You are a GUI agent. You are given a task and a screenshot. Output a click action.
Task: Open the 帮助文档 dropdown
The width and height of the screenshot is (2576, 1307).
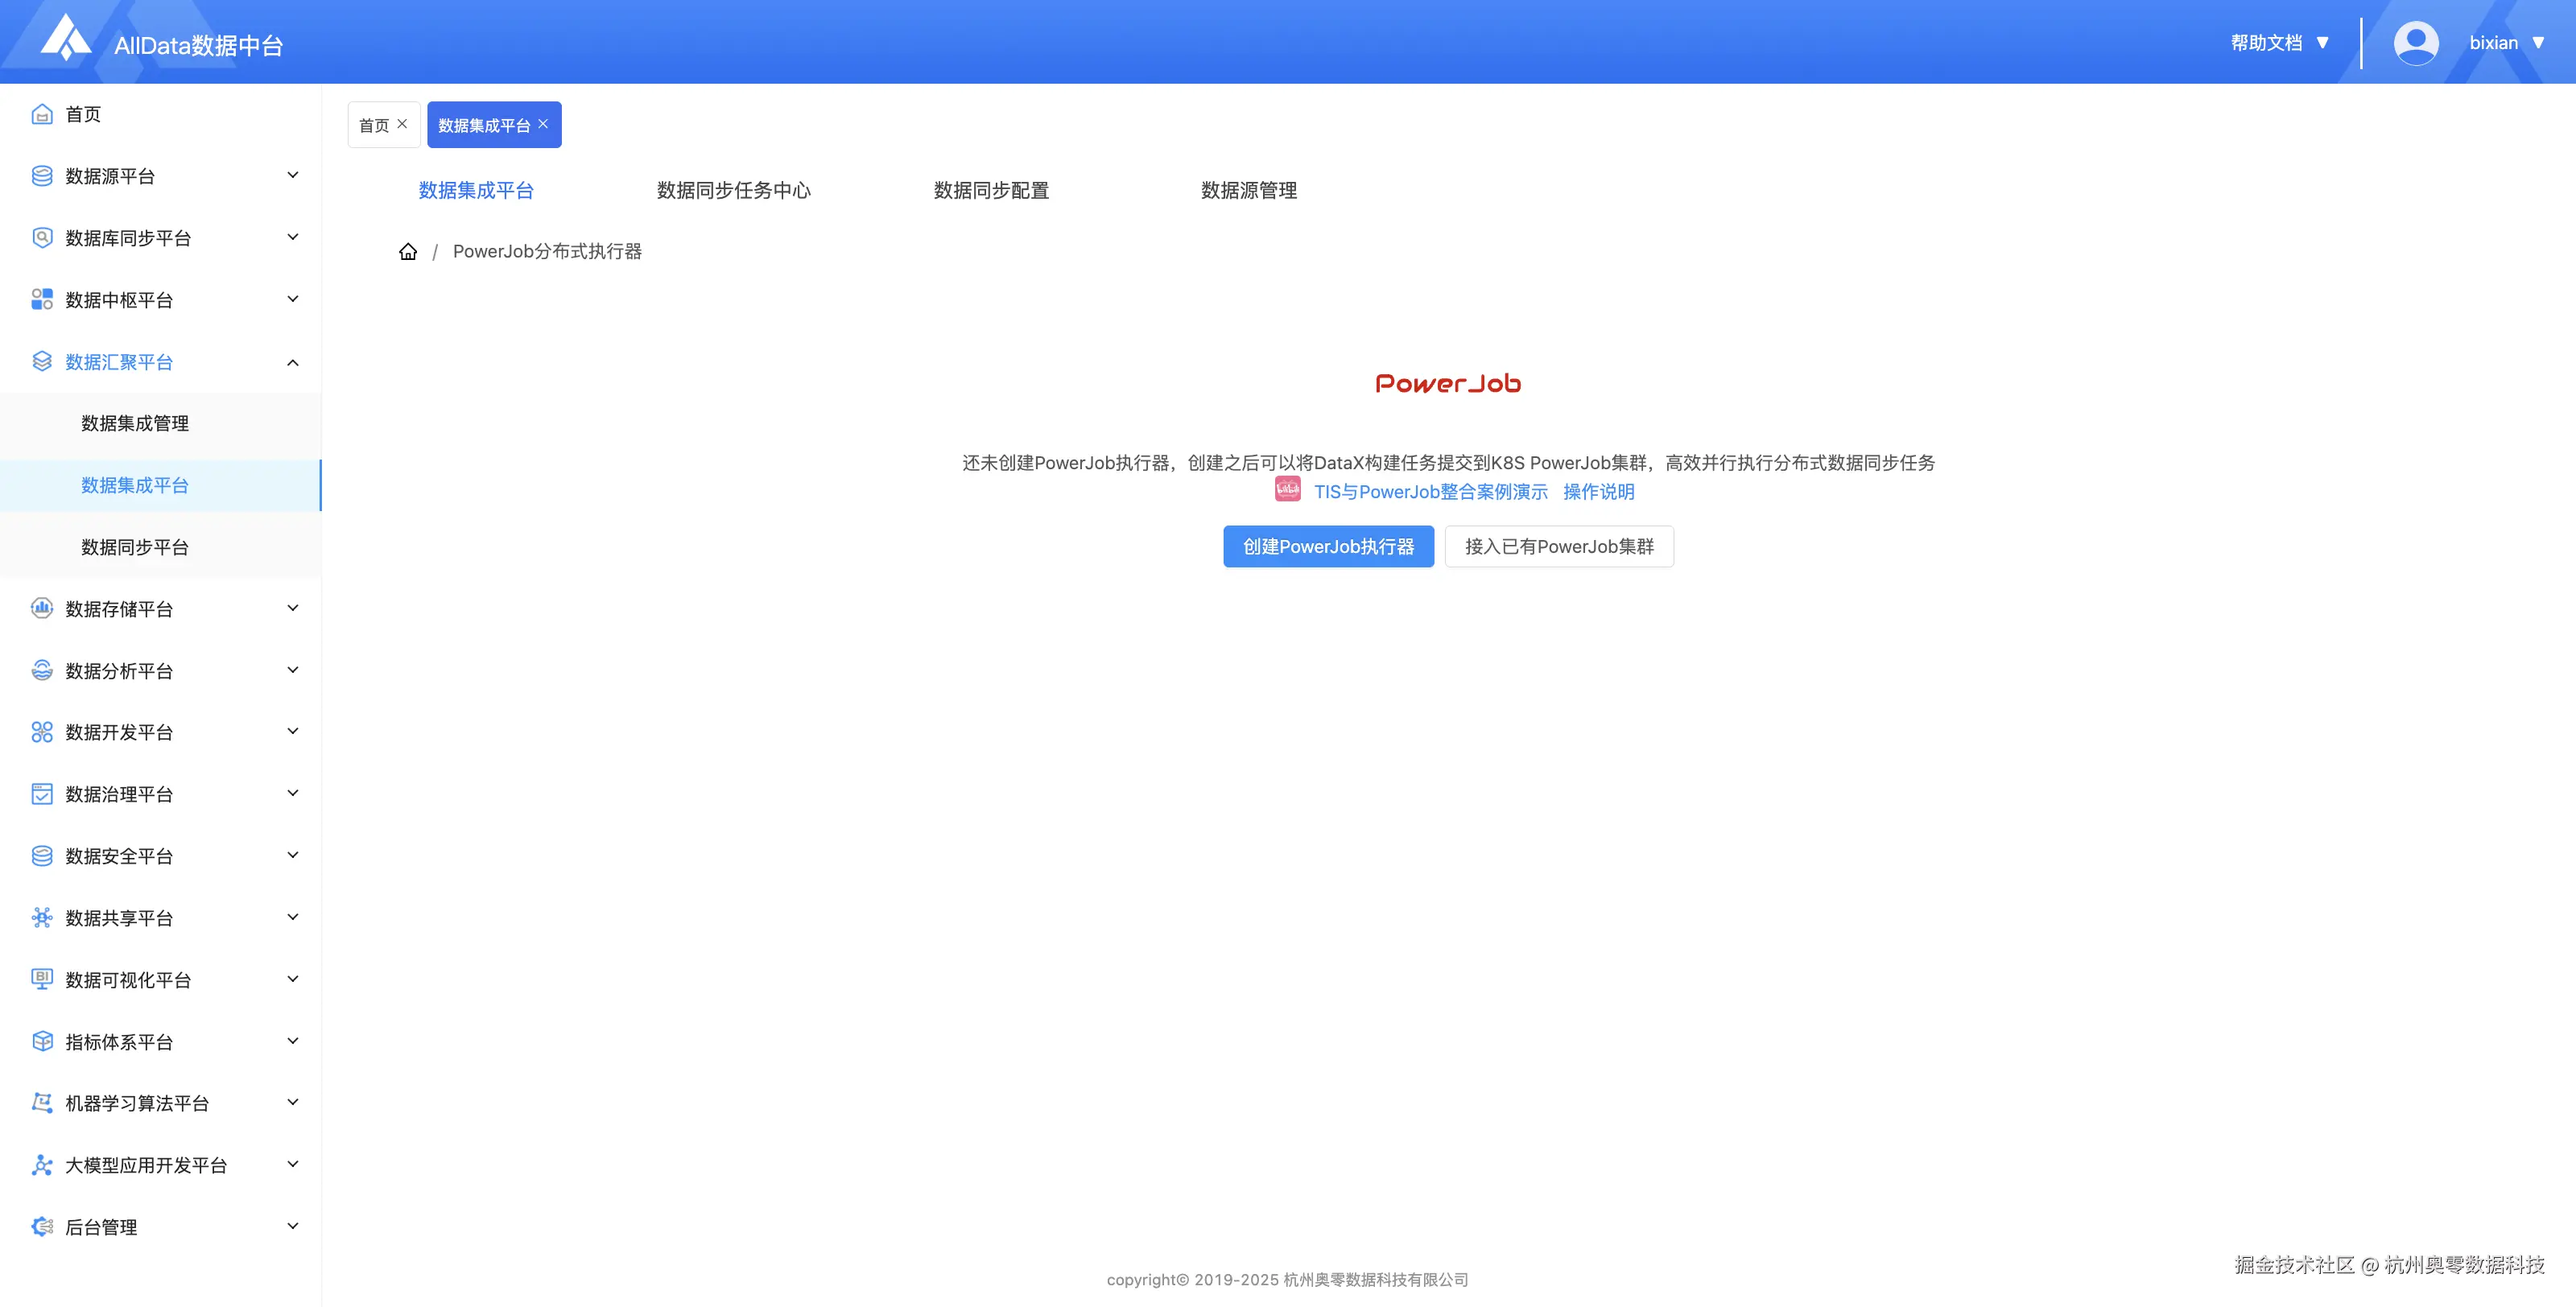2280,43
